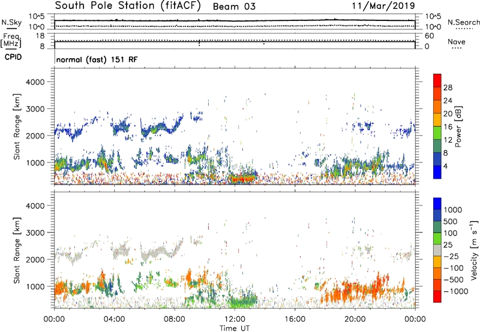480x332 pixels.
Task: Click the 'Power [dB]' colorbar title
Action: (x=458, y=126)
